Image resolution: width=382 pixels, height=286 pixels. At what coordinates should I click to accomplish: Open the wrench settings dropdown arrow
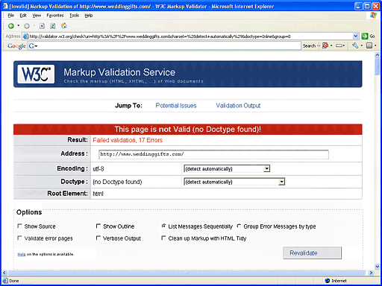pos(362,45)
